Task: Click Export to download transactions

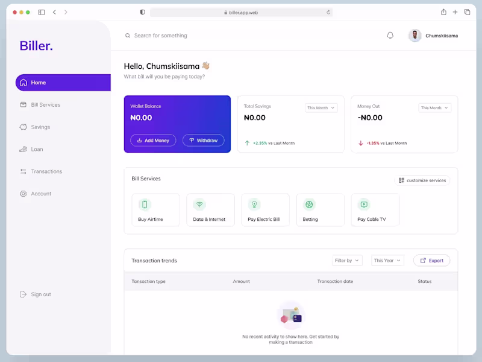Action: [431, 260]
